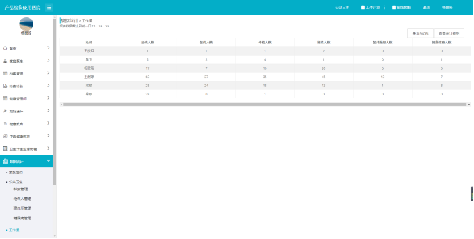This screenshot has width=474, height=239.
Task: Select the highlighted 工作量 submenu item
Action: 14,230
